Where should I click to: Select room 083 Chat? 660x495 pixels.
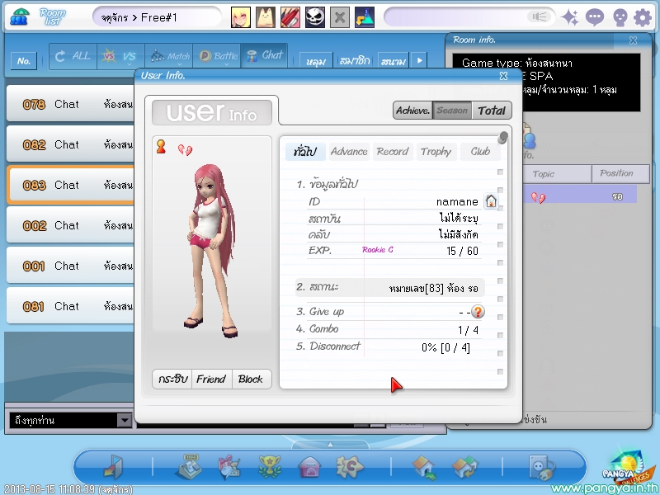tap(71, 185)
